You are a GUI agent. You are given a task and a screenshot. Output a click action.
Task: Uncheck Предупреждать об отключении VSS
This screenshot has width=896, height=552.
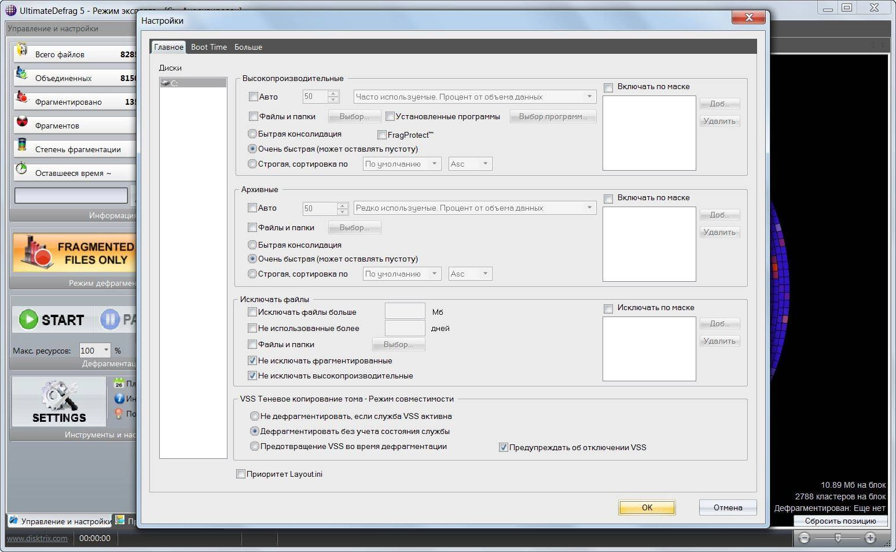504,447
